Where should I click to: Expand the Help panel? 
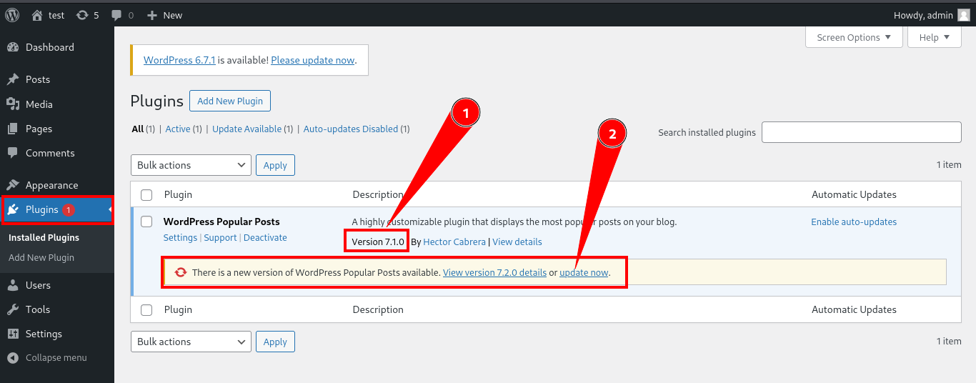(x=934, y=37)
